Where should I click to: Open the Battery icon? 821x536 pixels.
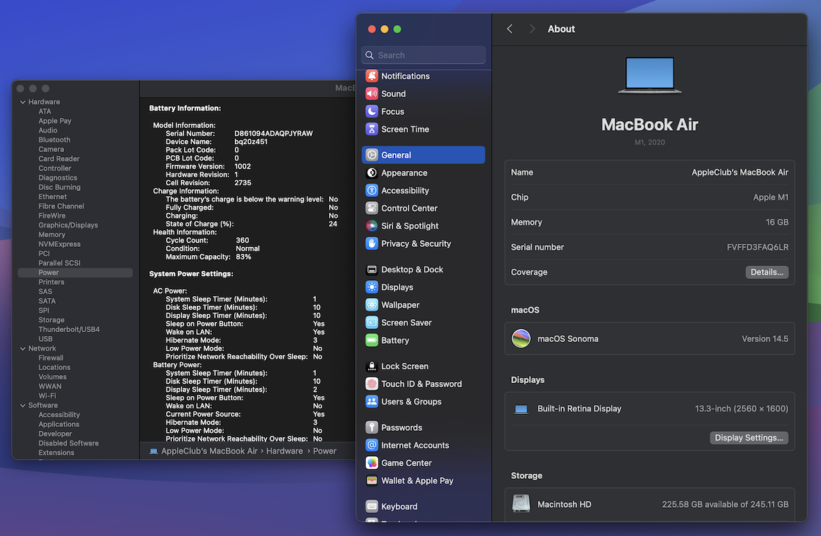pos(372,340)
